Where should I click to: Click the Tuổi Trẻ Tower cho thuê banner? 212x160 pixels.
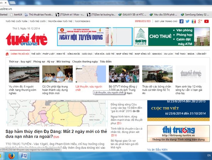point(172,37)
